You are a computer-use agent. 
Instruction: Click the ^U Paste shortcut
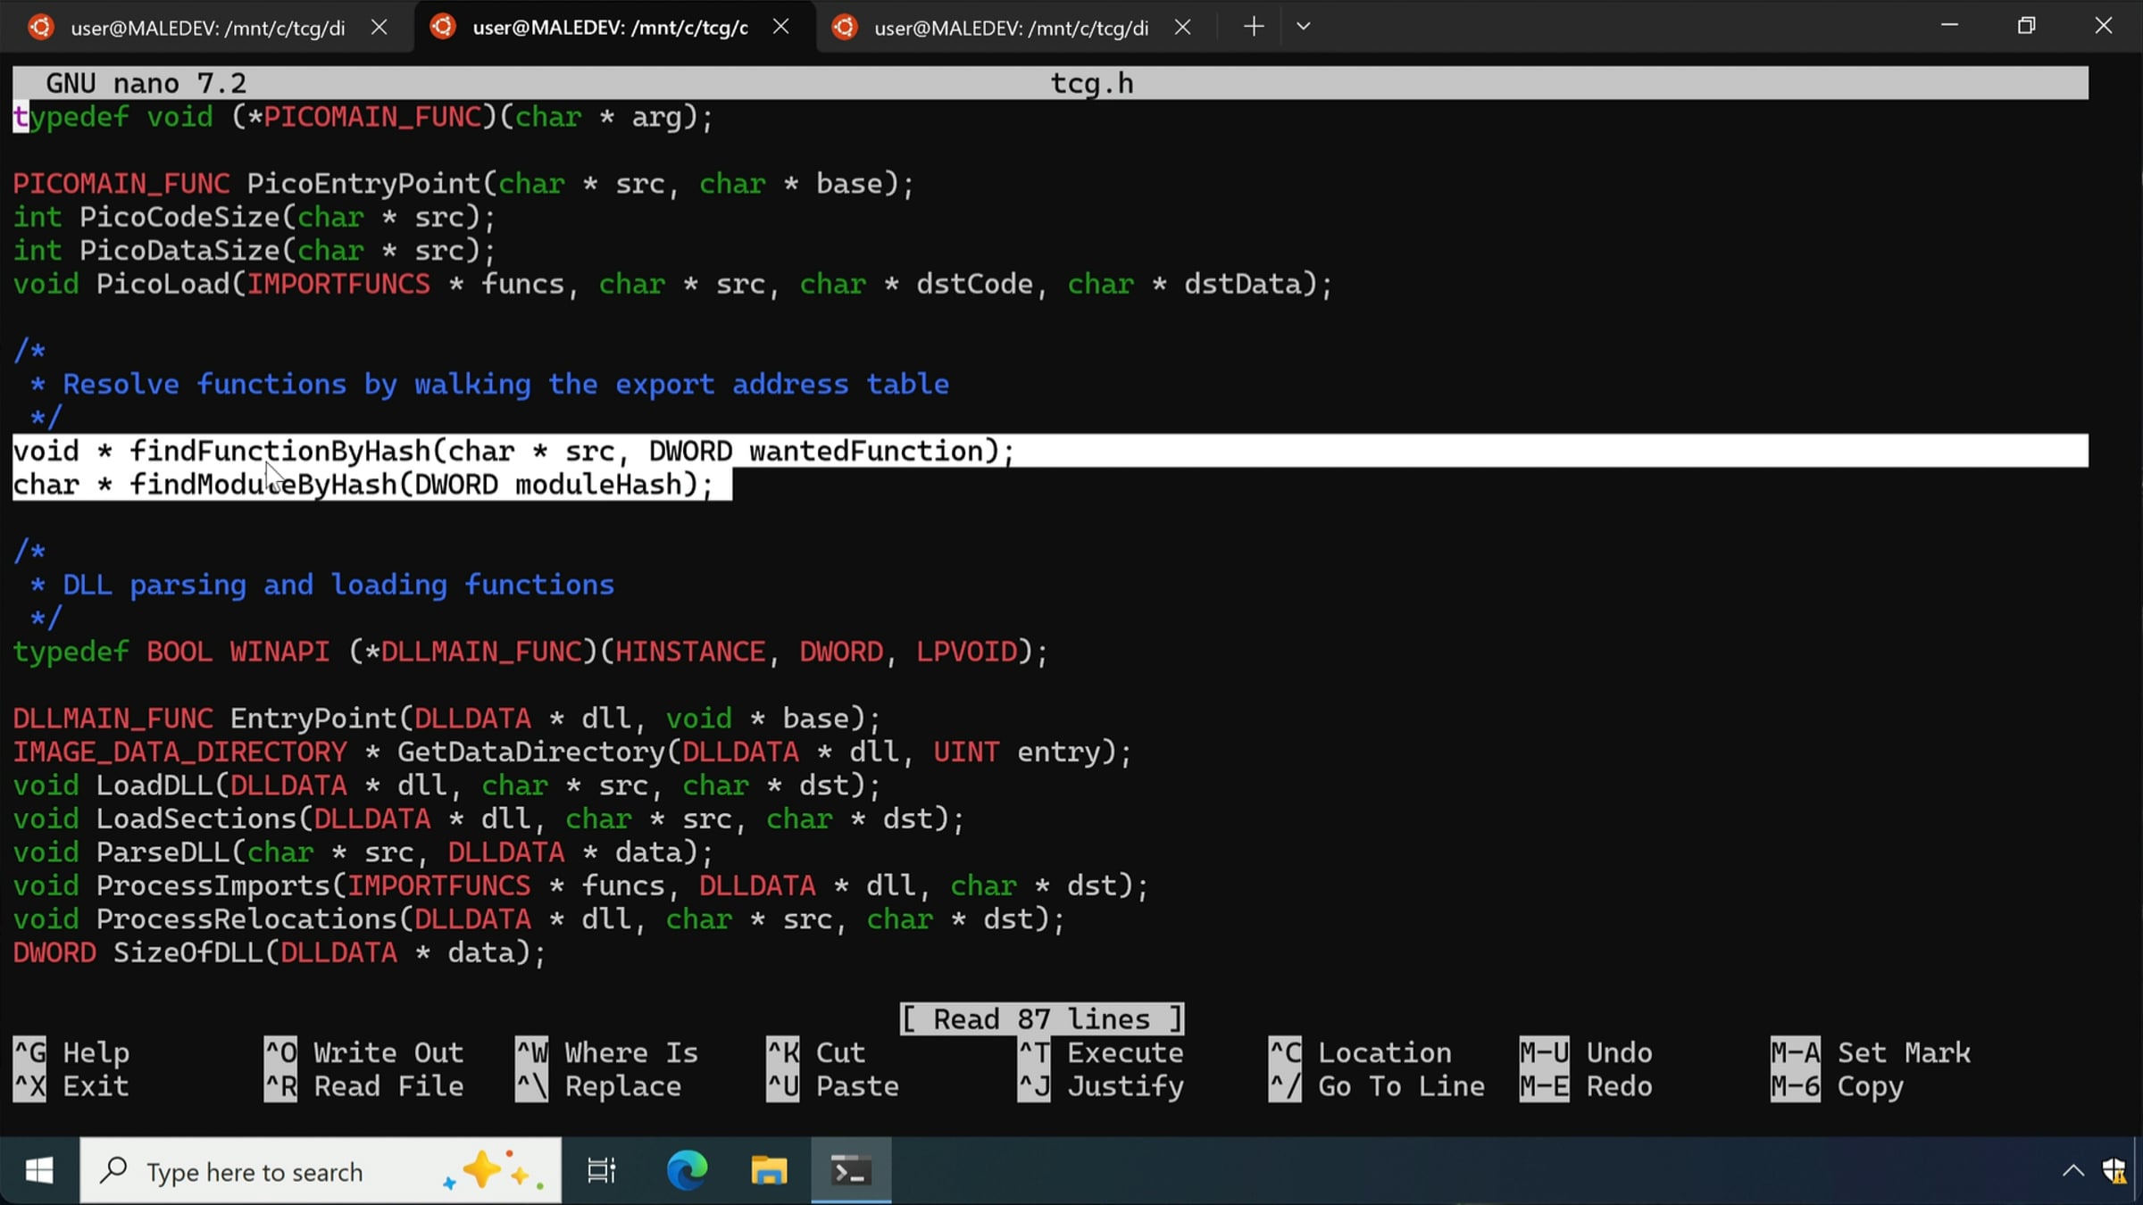click(833, 1086)
